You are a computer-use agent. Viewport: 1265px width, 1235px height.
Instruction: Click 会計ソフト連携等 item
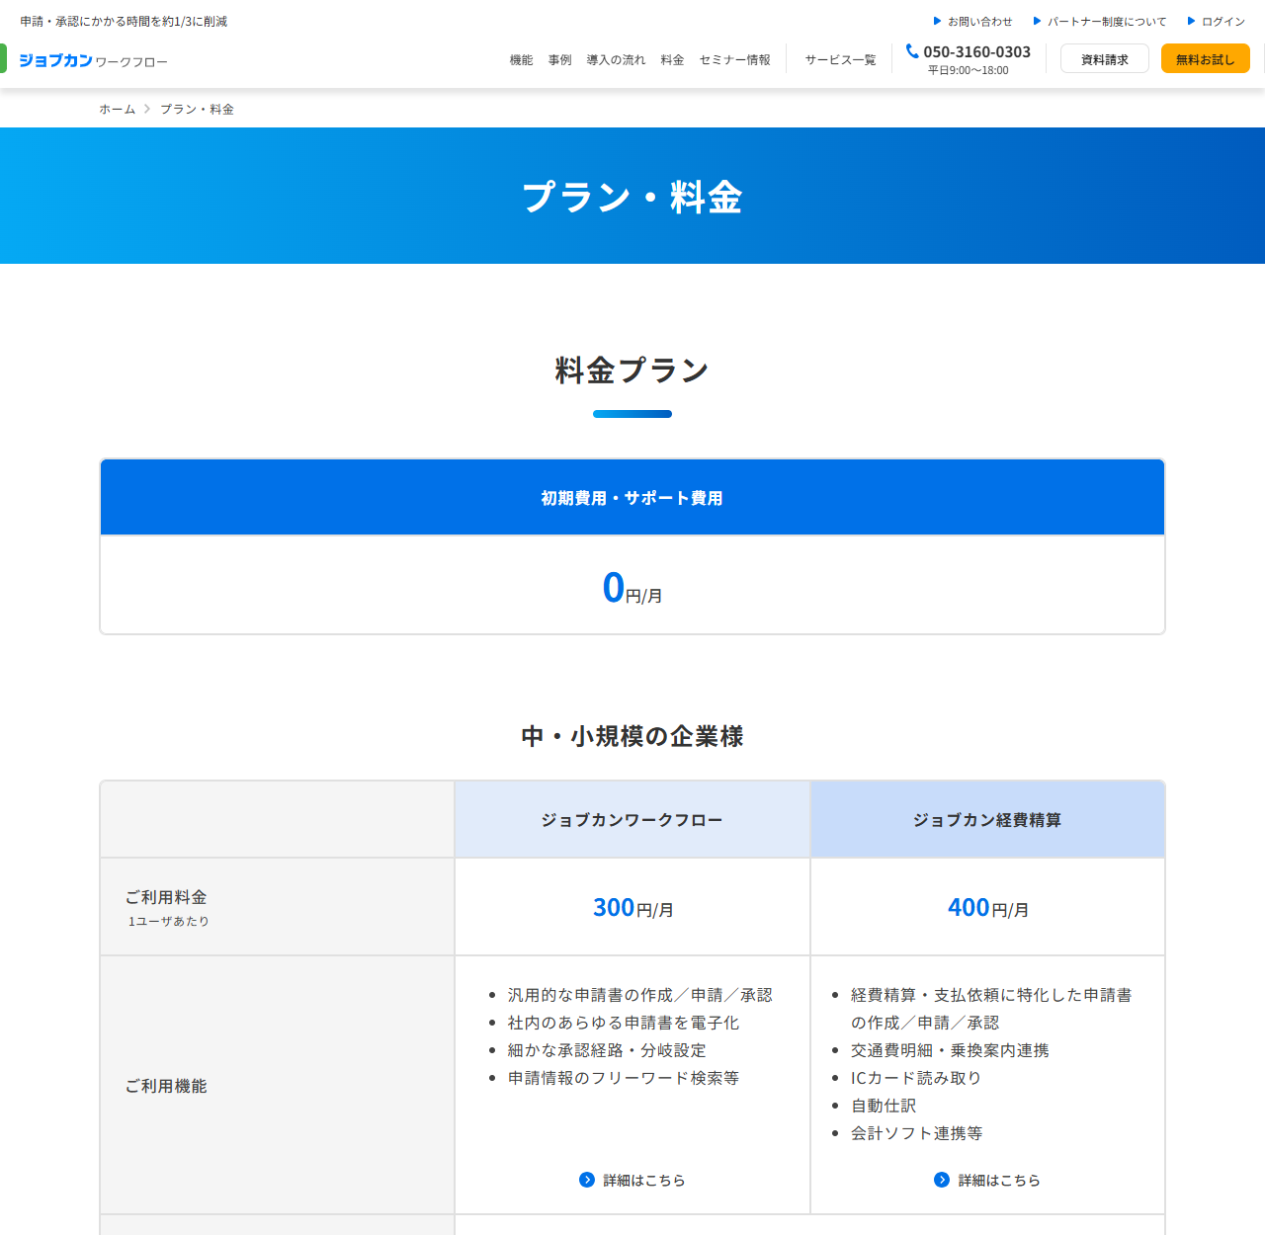[x=917, y=1133]
